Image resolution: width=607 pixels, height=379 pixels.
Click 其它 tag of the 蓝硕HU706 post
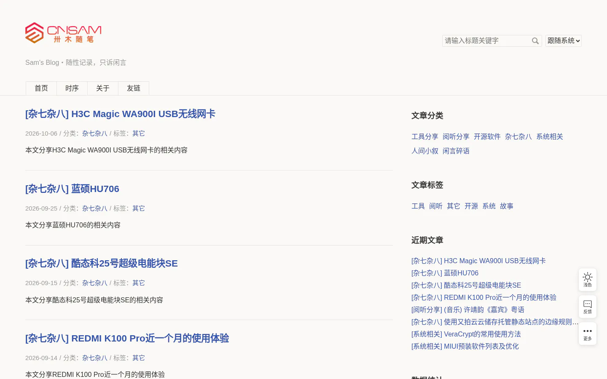(x=139, y=208)
